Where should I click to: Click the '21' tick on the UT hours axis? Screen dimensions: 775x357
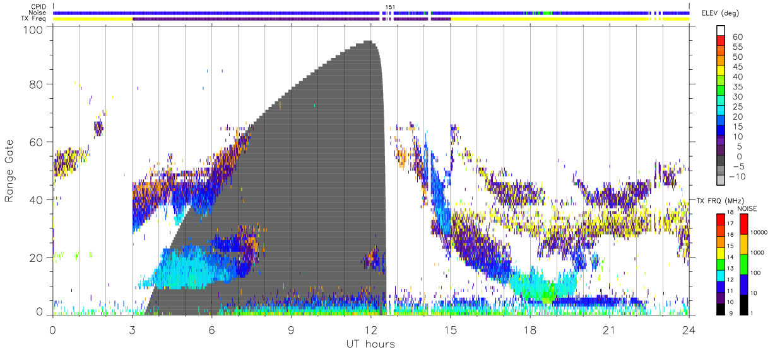click(609, 331)
